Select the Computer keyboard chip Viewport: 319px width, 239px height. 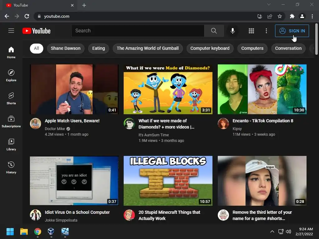[210, 48]
